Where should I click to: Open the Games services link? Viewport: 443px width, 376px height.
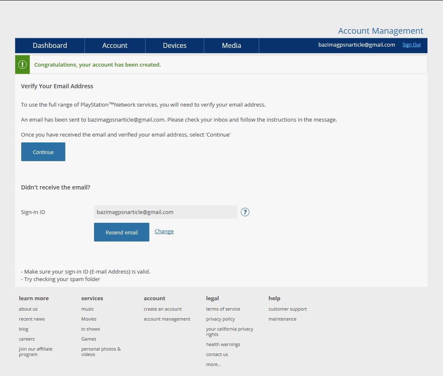coord(89,339)
